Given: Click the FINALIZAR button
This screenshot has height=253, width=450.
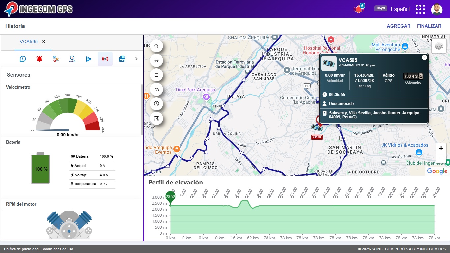Looking at the screenshot, I should (429, 26).
